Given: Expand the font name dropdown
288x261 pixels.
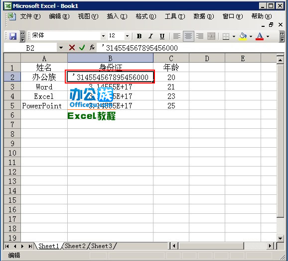Looking at the screenshot, I should pos(104,36).
